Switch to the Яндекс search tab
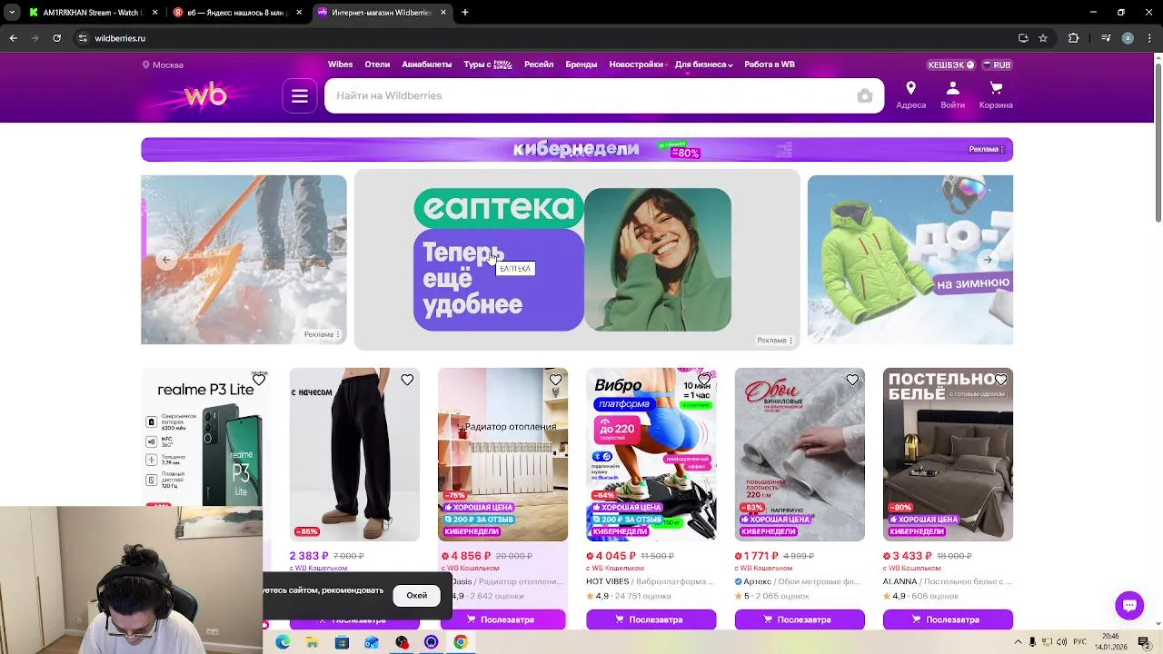 (x=236, y=13)
